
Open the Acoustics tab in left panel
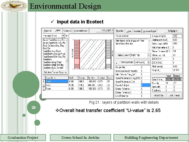[67, 31]
